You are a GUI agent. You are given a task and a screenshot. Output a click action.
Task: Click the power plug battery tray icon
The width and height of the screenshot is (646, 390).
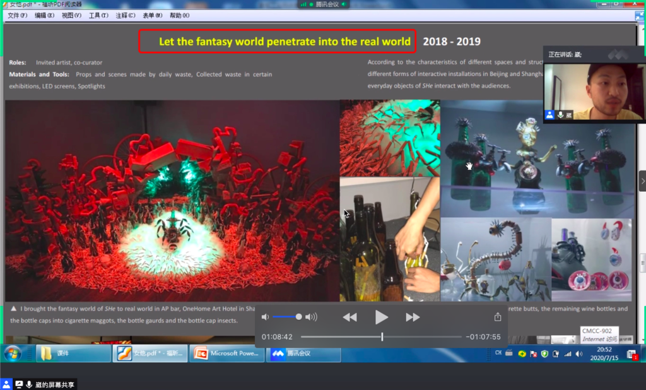556,354
